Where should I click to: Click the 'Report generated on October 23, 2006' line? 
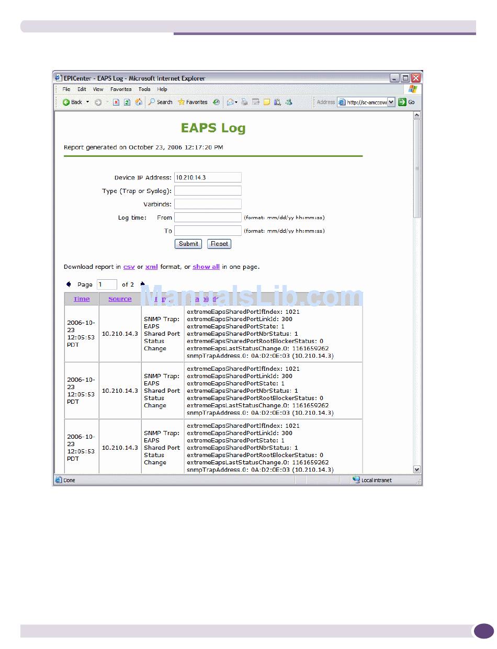click(x=143, y=147)
